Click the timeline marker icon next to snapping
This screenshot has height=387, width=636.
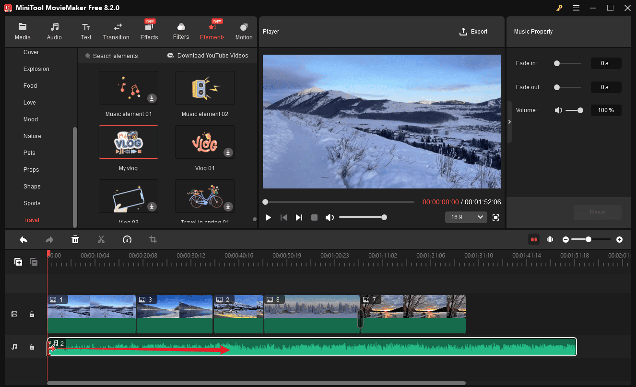(x=550, y=239)
